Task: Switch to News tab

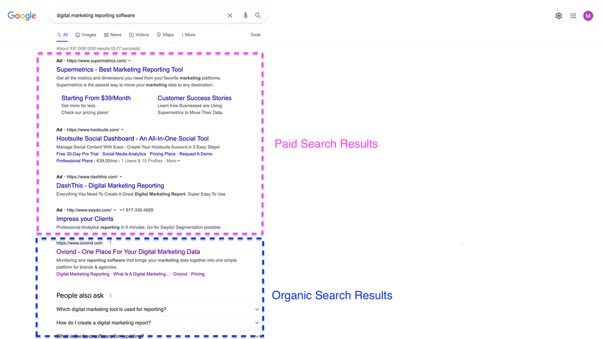Action: pyautogui.click(x=113, y=35)
